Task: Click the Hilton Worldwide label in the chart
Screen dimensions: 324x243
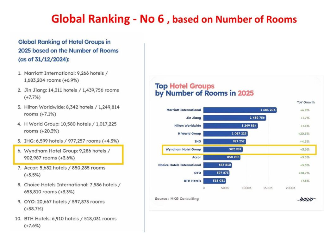Action: [x=188, y=126]
